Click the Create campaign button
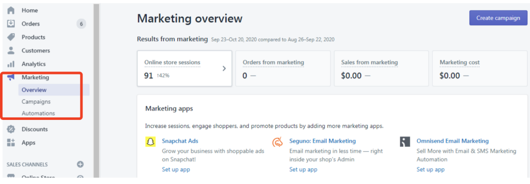Image resolution: width=530 pixels, height=184 pixels. 498,18
